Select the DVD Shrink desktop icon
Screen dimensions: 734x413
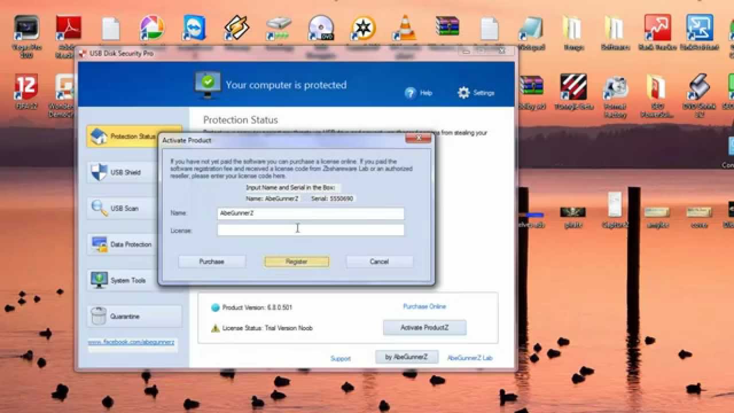click(700, 87)
